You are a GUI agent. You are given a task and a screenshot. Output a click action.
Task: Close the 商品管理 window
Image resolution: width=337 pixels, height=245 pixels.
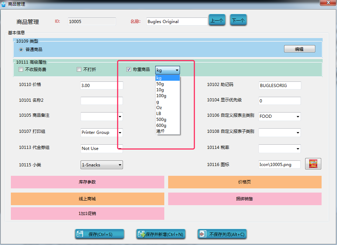point(328,2)
